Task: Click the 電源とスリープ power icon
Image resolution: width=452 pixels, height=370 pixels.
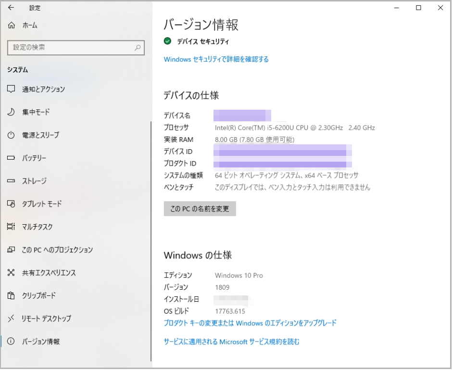Action: (11, 135)
